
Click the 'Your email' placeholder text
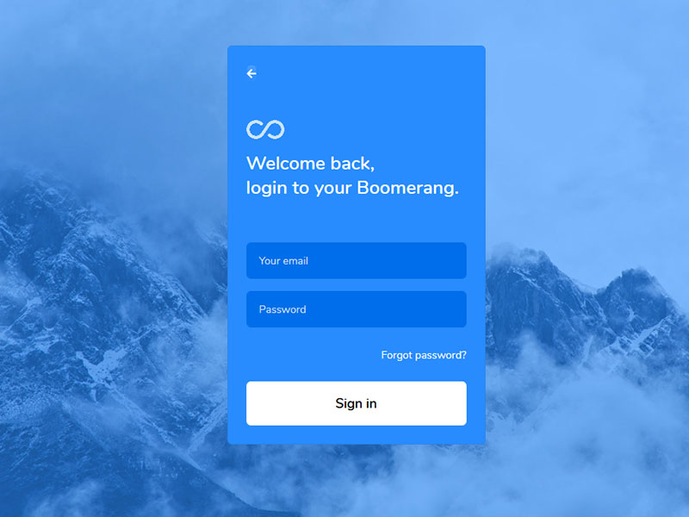pyautogui.click(x=283, y=261)
